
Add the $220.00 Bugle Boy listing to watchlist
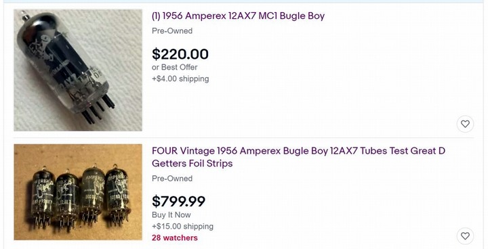click(x=465, y=124)
